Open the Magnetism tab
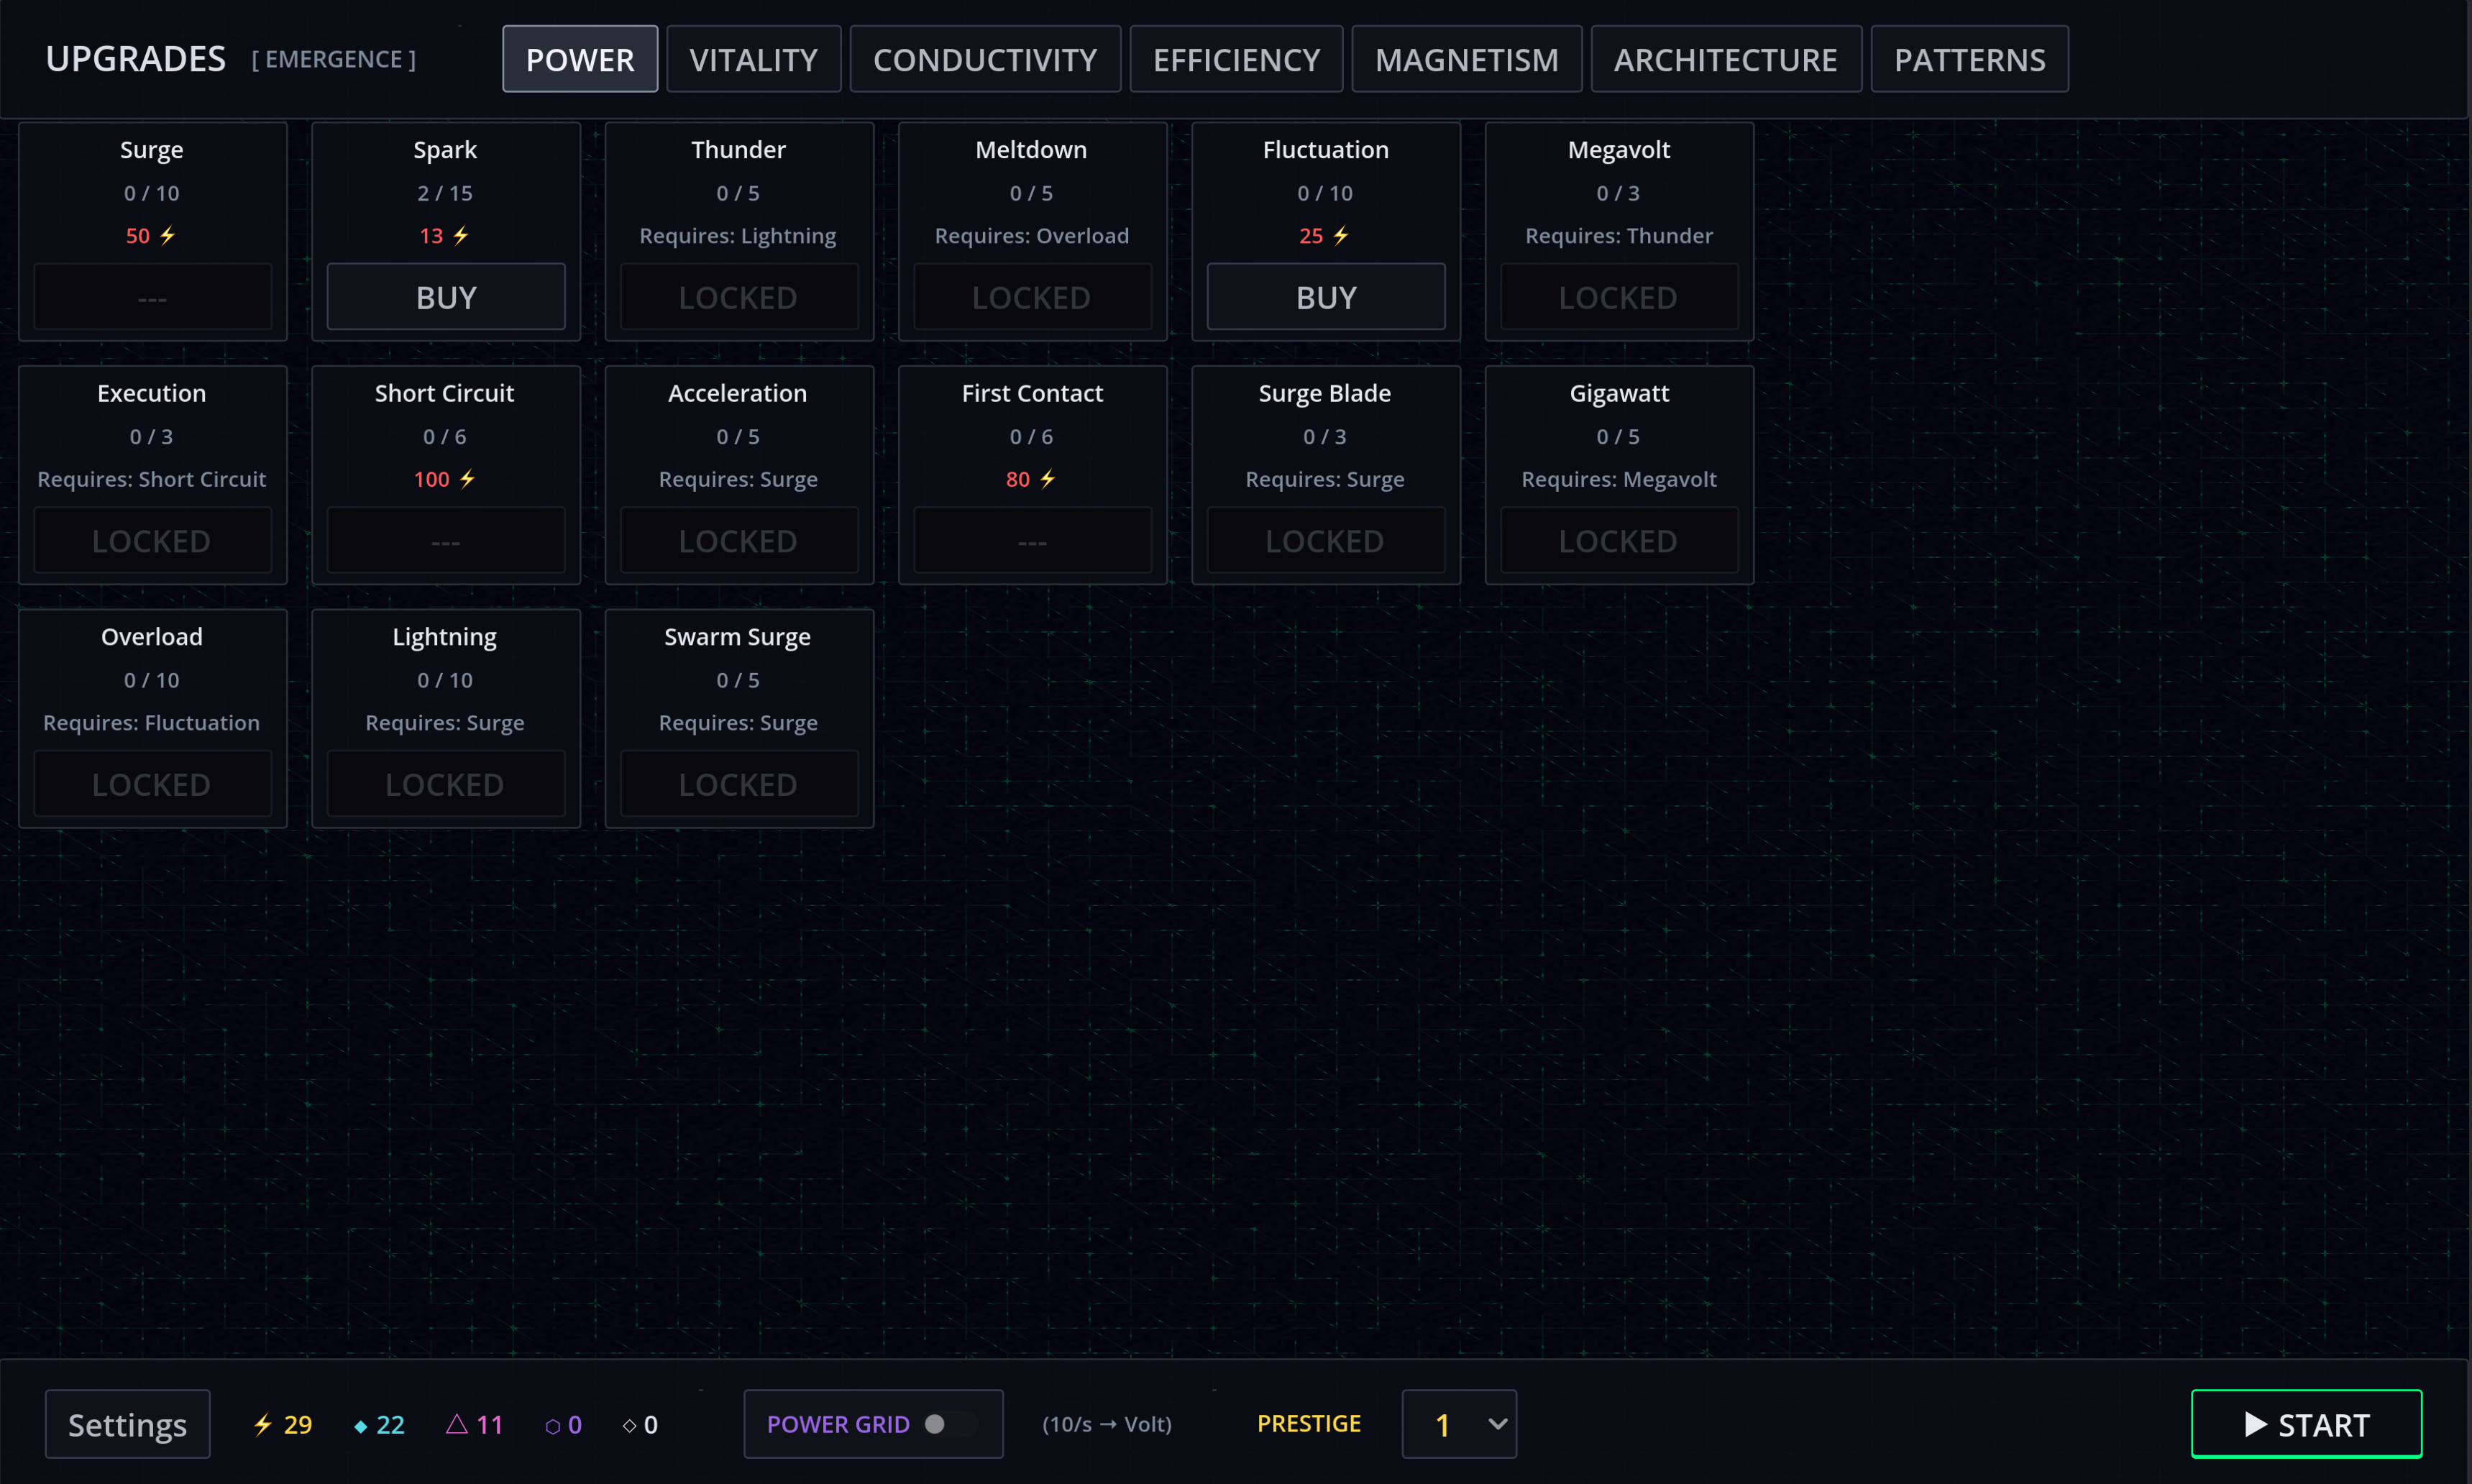Viewport: 2472px width, 1484px height. click(x=1466, y=60)
